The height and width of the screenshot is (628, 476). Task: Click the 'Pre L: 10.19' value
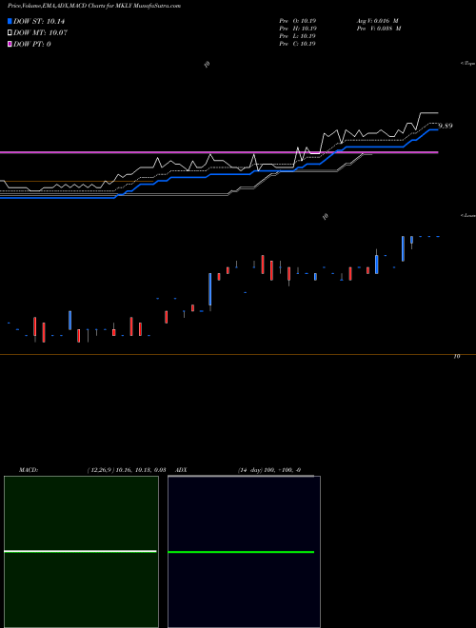(x=298, y=36)
